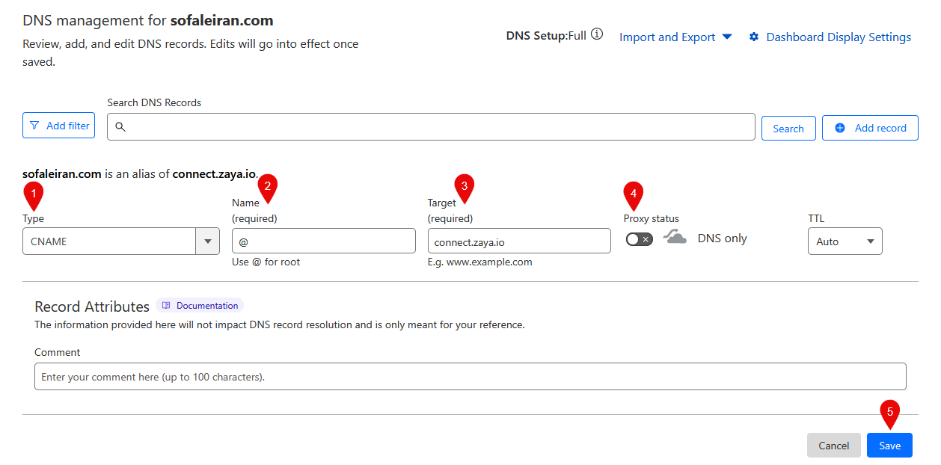The image size is (941, 465).
Task: Click the Comment text field
Action: tap(470, 377)
